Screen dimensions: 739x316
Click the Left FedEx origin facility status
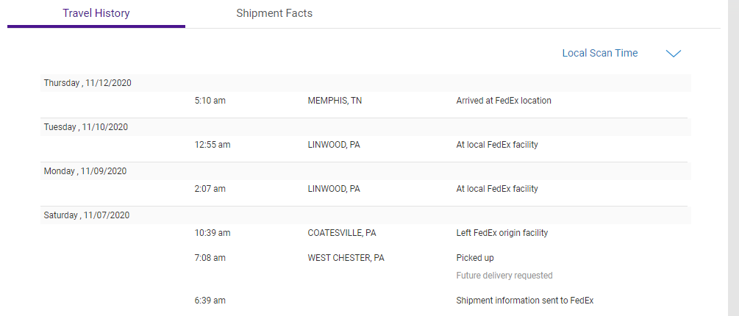502,233
